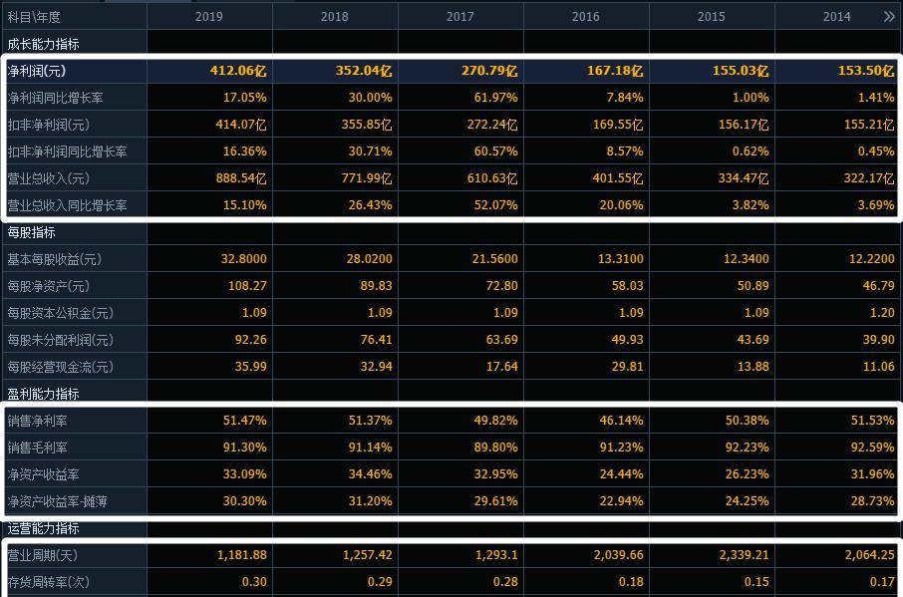
Task: Open the 运营能力指标 section heading
Action: point(43,528)
